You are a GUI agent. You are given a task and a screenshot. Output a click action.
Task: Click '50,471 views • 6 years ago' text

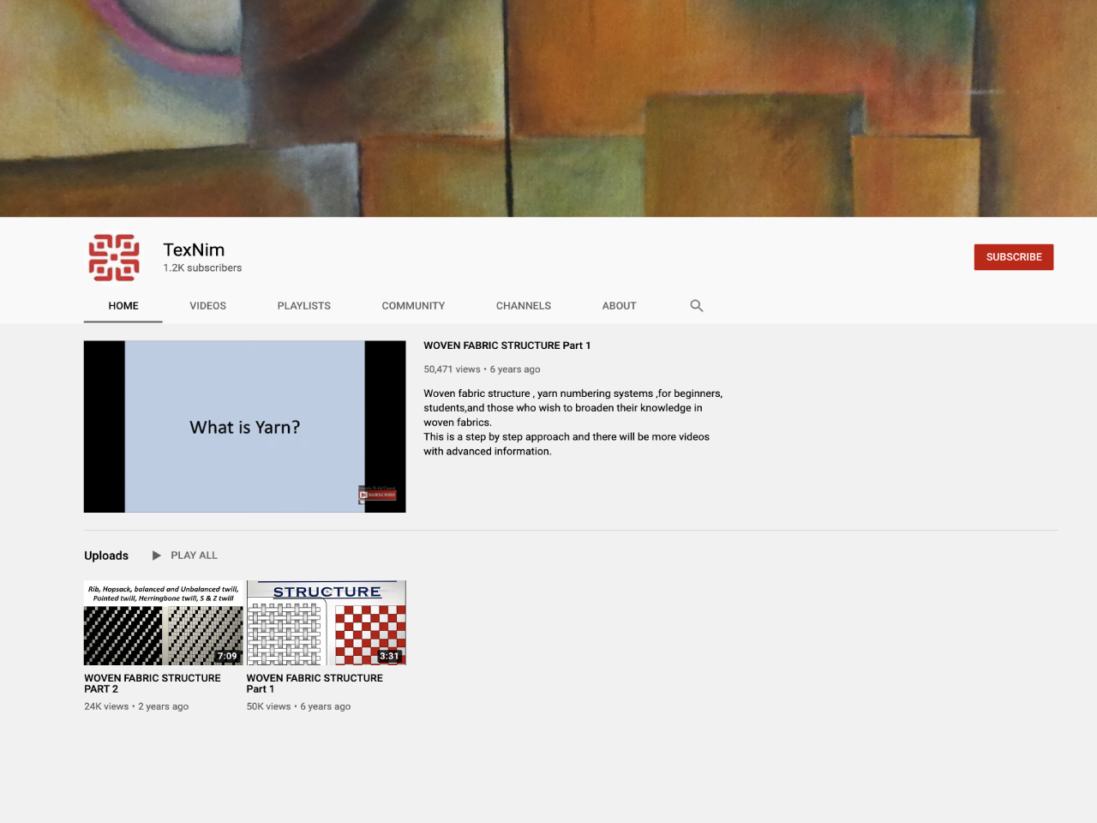(x=482, y=369)
